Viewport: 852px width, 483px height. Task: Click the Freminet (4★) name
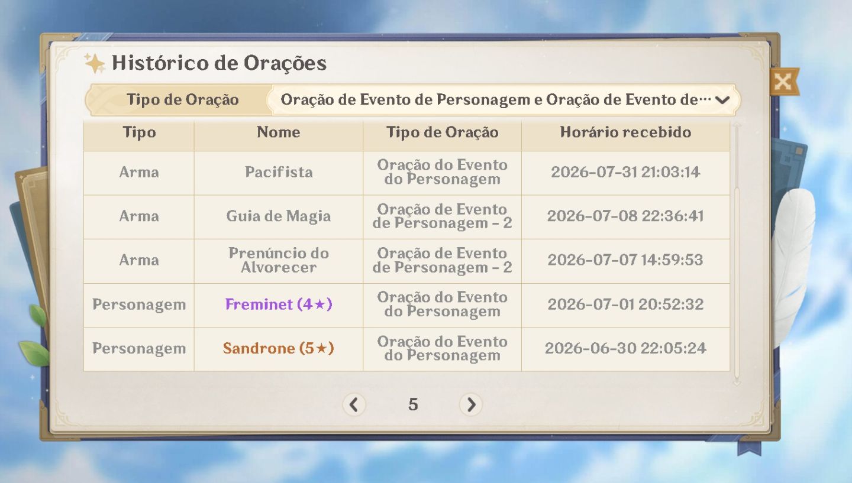coord(279,304)
